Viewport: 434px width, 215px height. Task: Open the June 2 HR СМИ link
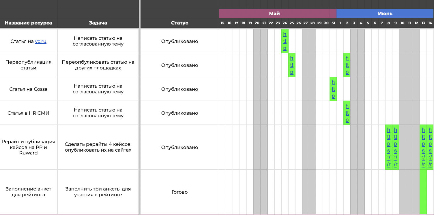point(347,113)
